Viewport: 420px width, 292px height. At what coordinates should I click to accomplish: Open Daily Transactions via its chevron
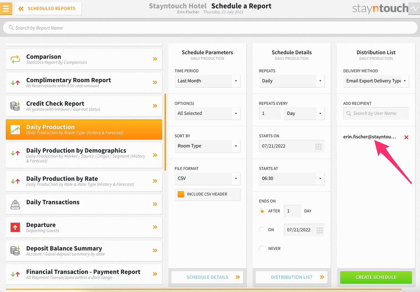[155, 204]
